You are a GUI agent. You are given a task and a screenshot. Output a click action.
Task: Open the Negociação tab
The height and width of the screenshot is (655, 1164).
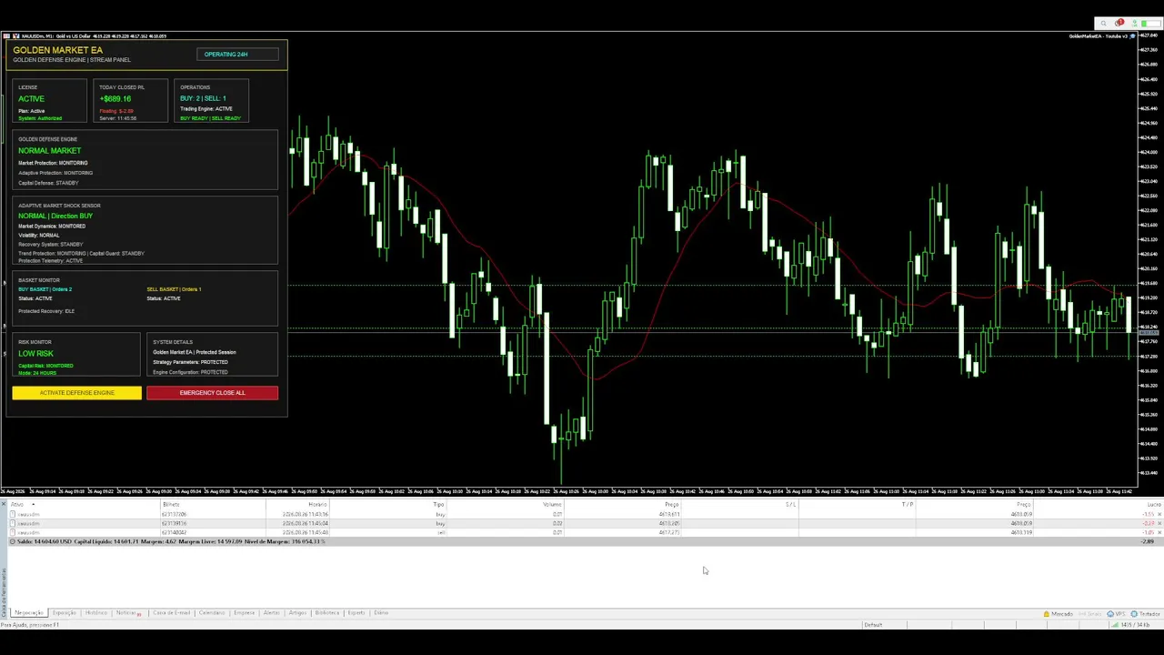tap(27, 613)
